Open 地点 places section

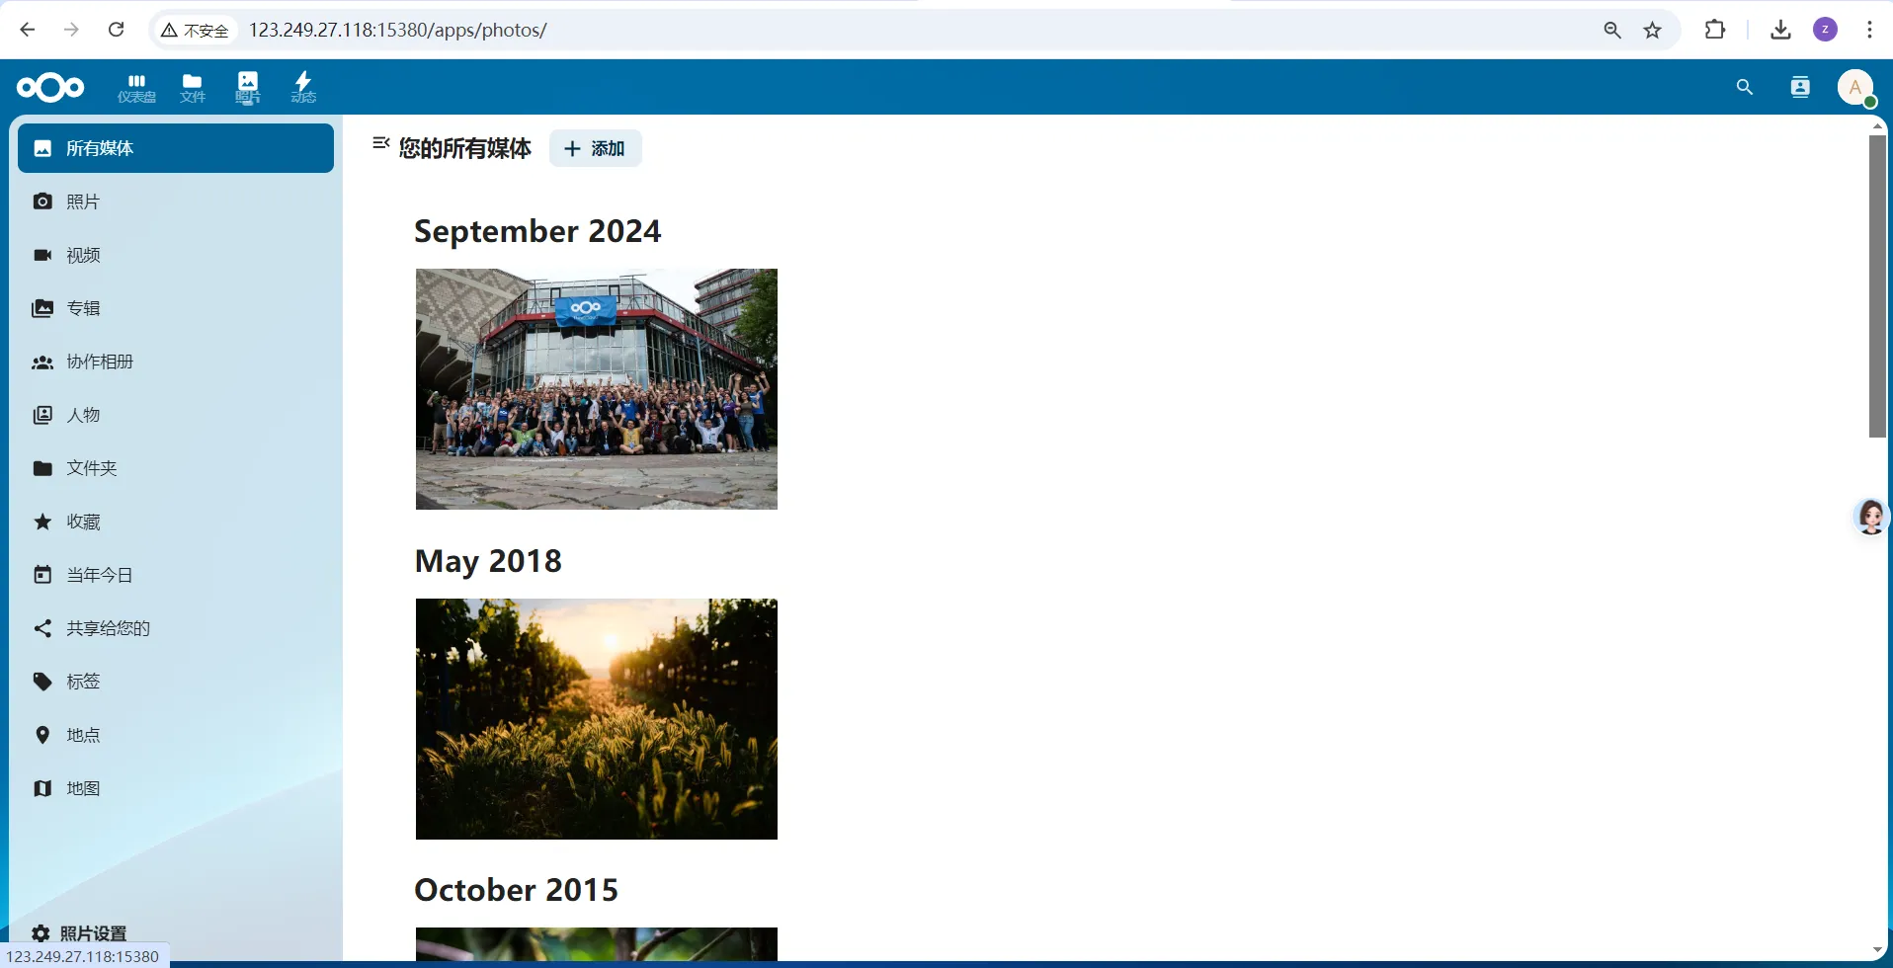point(176,735)
